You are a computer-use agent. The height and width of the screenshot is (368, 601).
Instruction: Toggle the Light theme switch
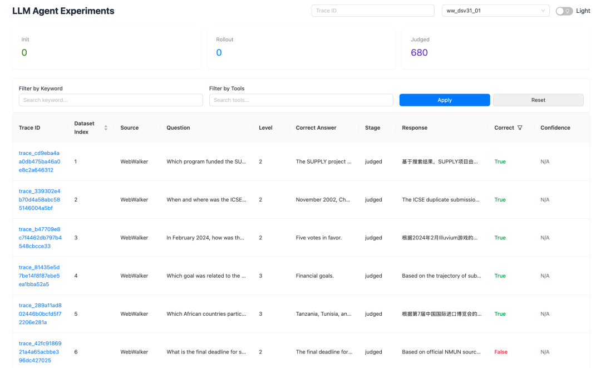coord(564,11)
